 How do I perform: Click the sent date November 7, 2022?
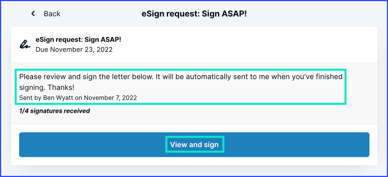(x=110, y=98)
